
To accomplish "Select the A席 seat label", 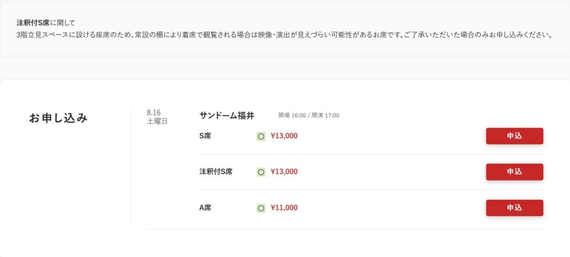I will [x=205, y=208].
